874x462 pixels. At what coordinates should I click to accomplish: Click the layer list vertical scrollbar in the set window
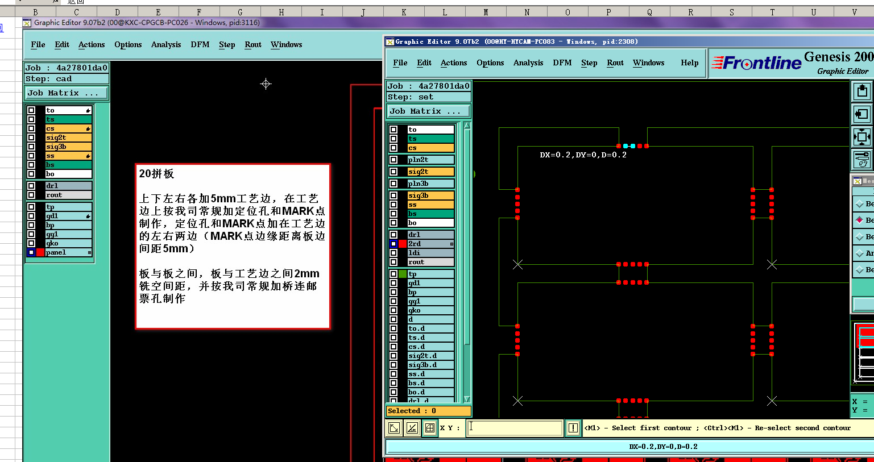point(467,263)
